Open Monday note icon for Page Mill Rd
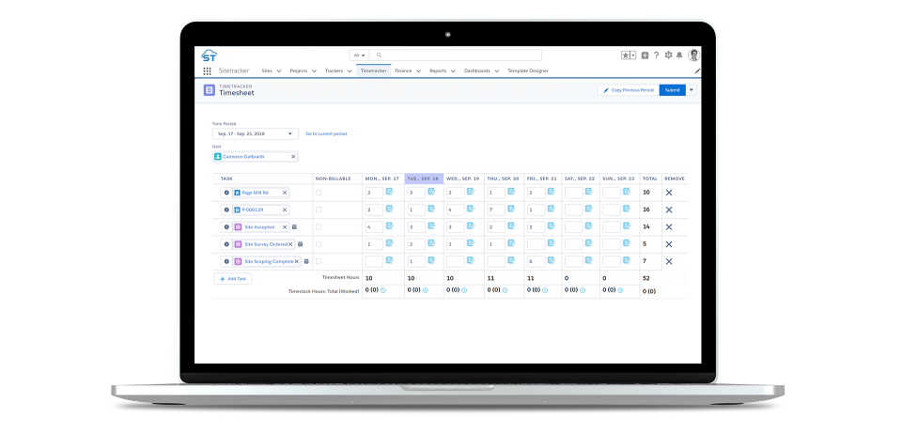The image size is (902, 435). click(x=389, y=192)
